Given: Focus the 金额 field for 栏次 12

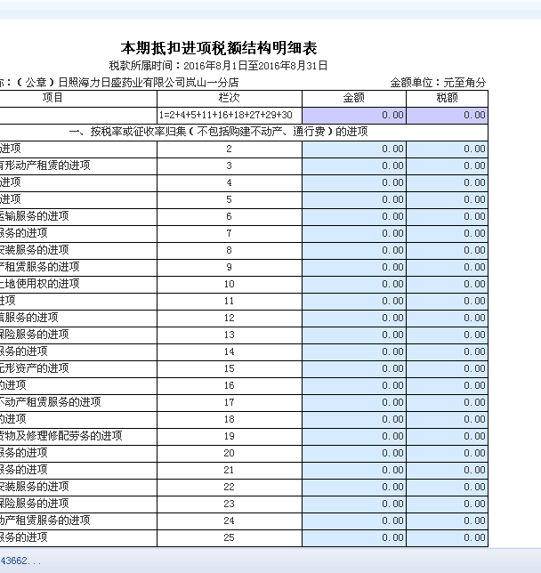Looking at the screenshot, I should point(354,318).
